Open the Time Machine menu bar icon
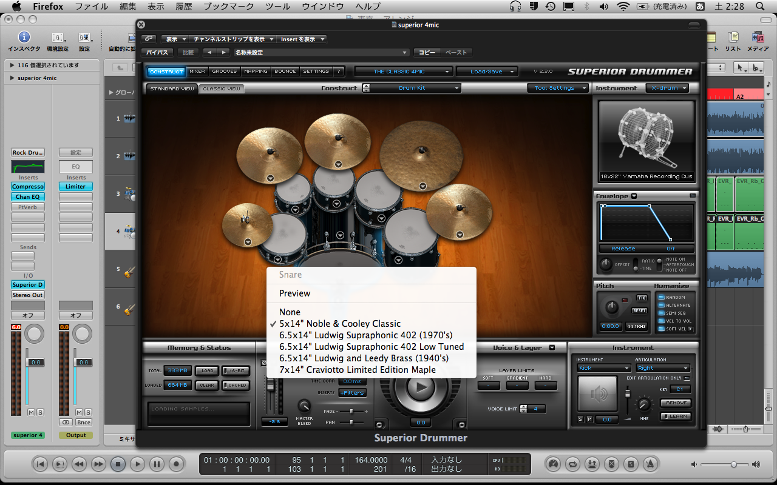Viewport: 777px width, 485px height. click(550, 6)
